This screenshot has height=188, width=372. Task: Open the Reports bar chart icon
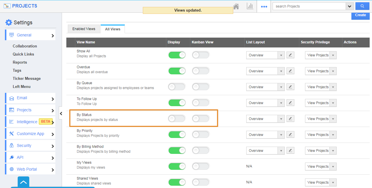(250, 6)
